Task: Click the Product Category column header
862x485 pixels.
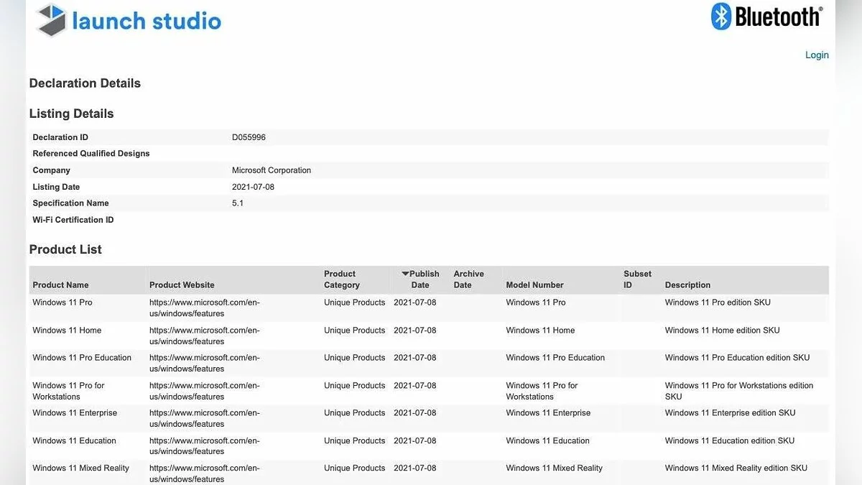Action: tap(342, 280)
